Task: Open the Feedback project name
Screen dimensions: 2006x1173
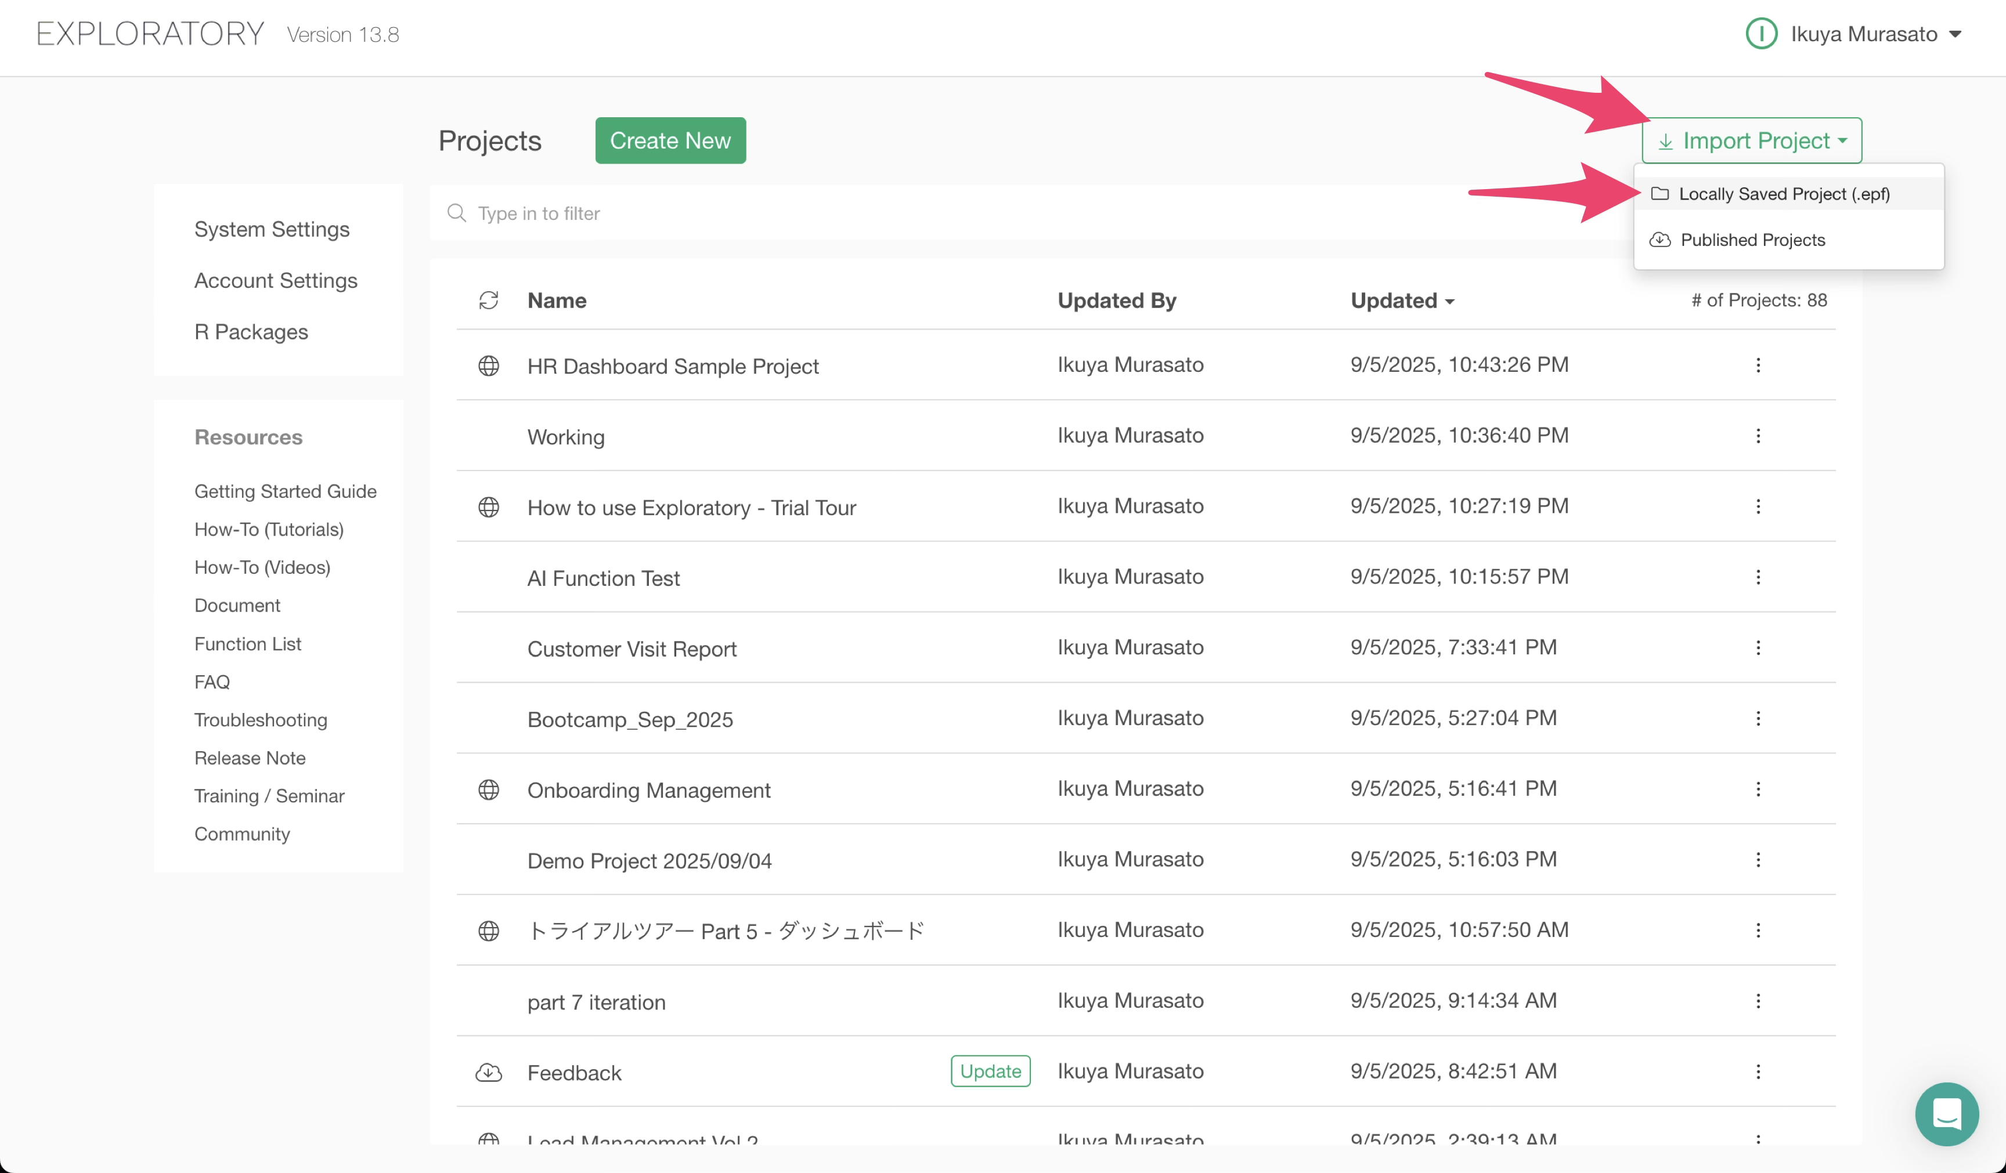Action: (574, 1073)
